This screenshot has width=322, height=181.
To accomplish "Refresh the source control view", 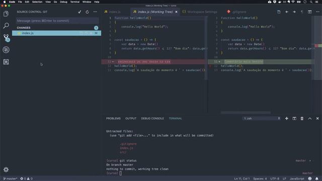I will tap(87, 12).
